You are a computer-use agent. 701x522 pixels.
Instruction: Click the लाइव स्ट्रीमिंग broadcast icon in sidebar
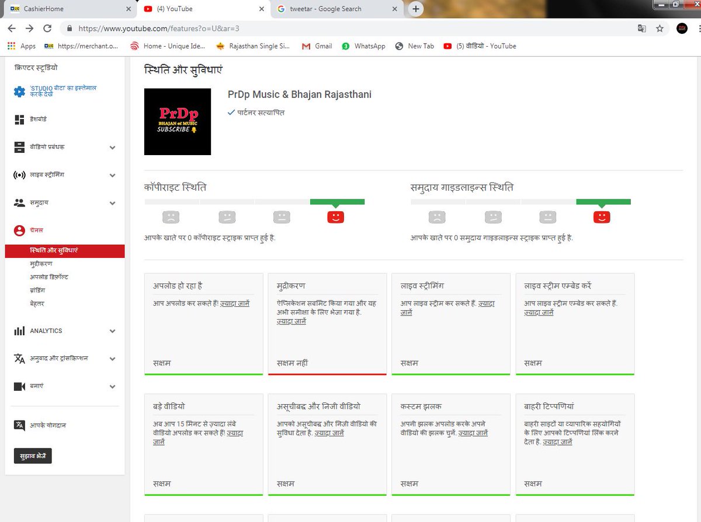19,175
